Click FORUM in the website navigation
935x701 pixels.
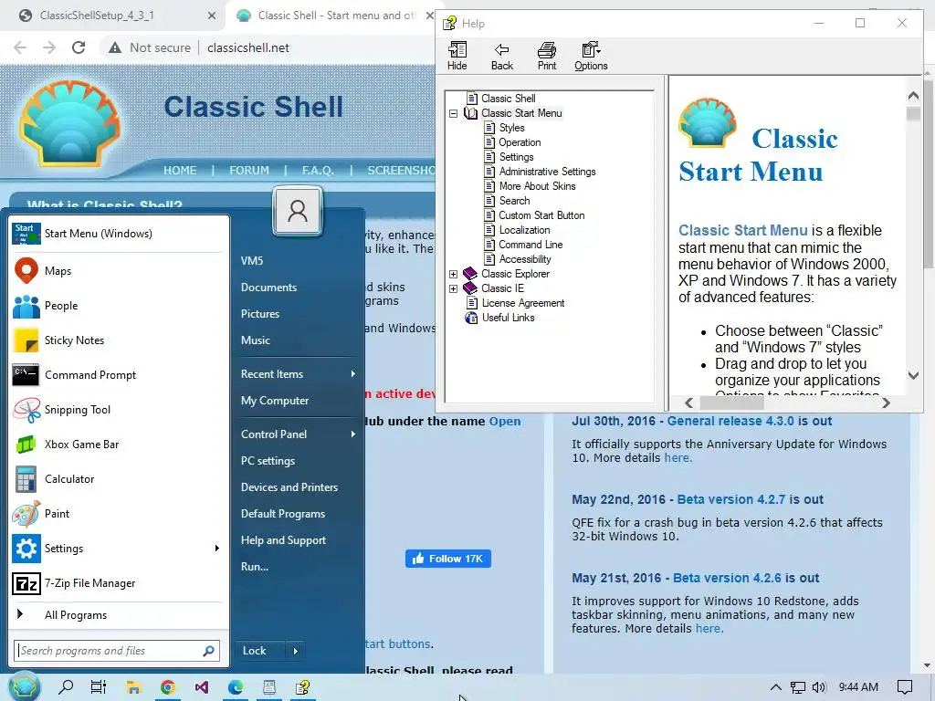point(249,171)
